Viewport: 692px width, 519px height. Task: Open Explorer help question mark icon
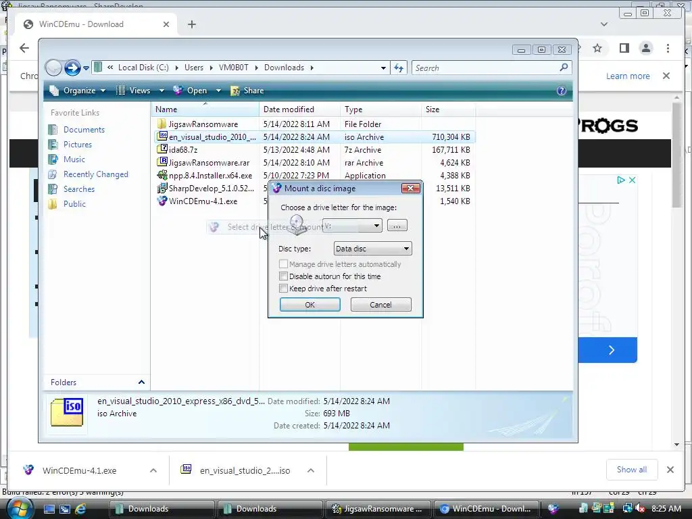pos(562,91)
